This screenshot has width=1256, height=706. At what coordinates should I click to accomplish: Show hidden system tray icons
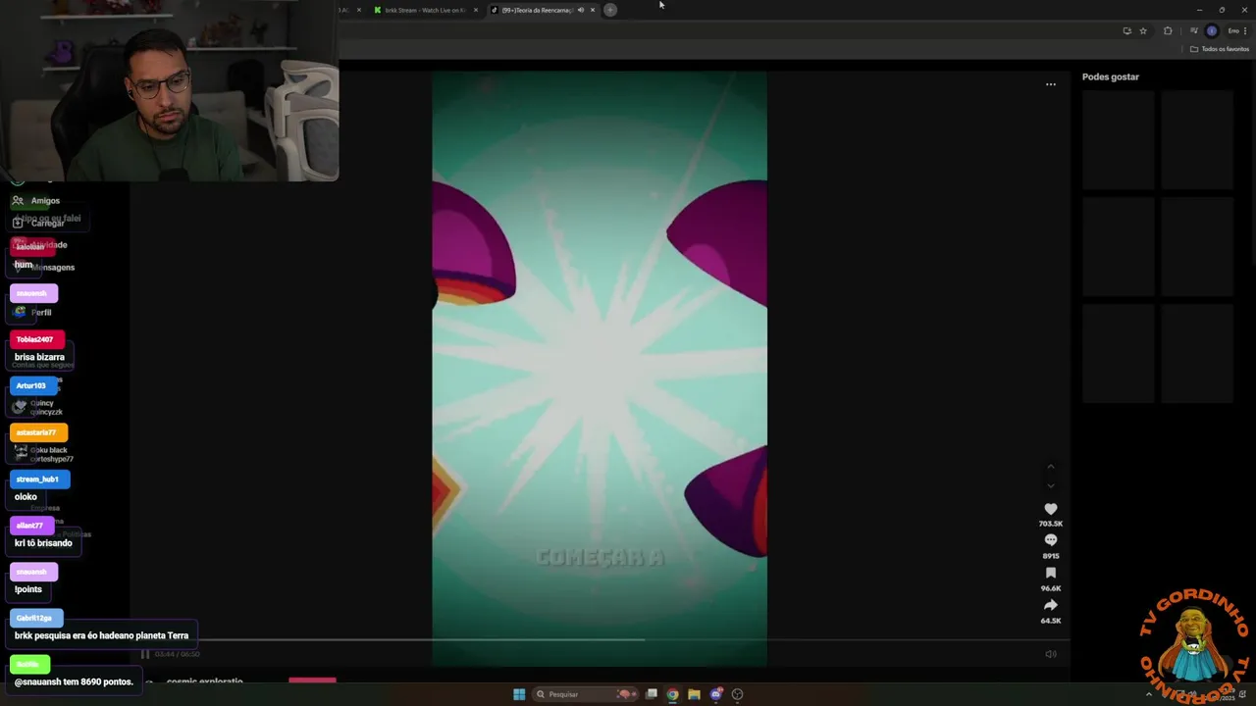1149,694
